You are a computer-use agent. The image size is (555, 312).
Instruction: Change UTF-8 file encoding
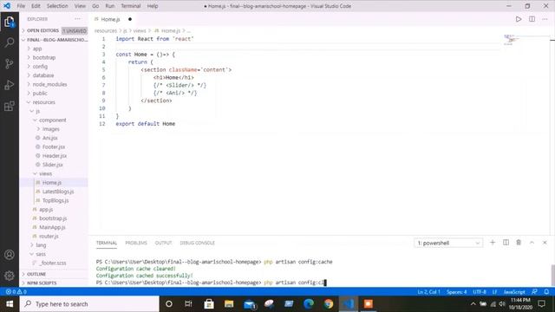point(480,292)
